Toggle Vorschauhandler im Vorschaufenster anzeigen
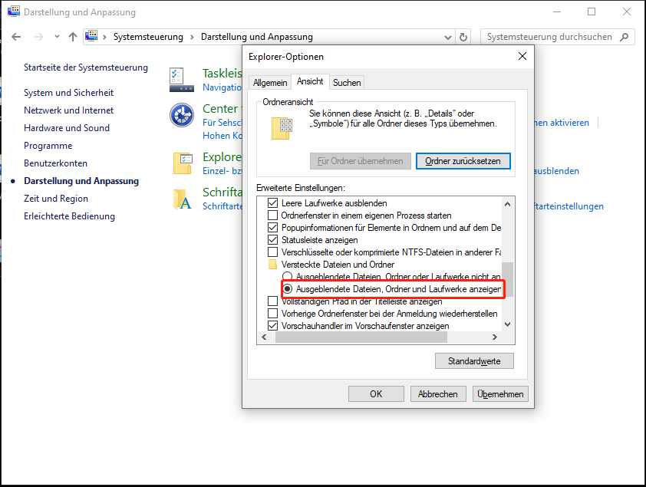This screenshot has height=487, width=646. [272, 326]
